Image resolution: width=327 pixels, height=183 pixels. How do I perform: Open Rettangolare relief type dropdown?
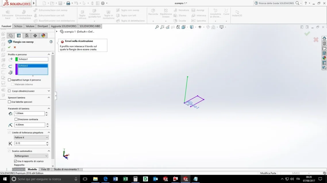click(31, 156)
